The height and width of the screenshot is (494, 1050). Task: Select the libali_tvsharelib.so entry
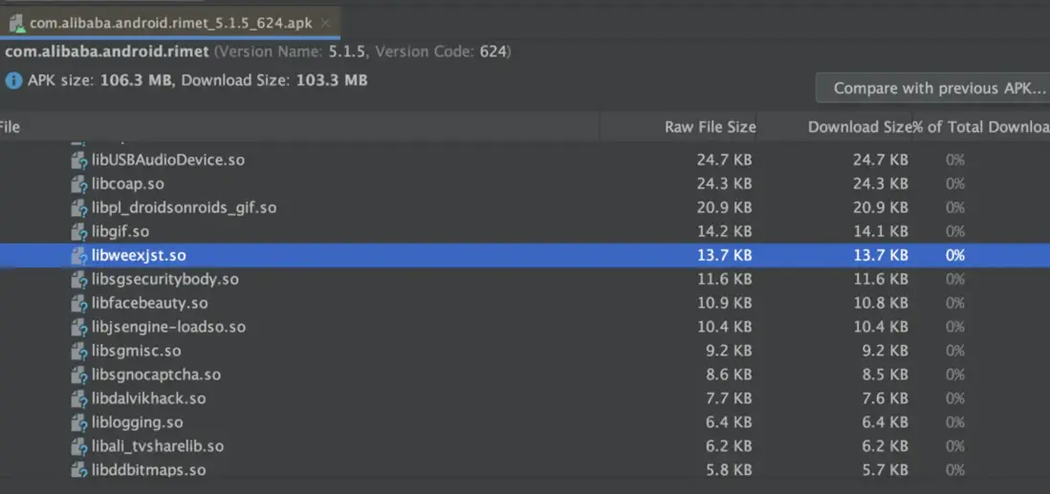[158, 447]
